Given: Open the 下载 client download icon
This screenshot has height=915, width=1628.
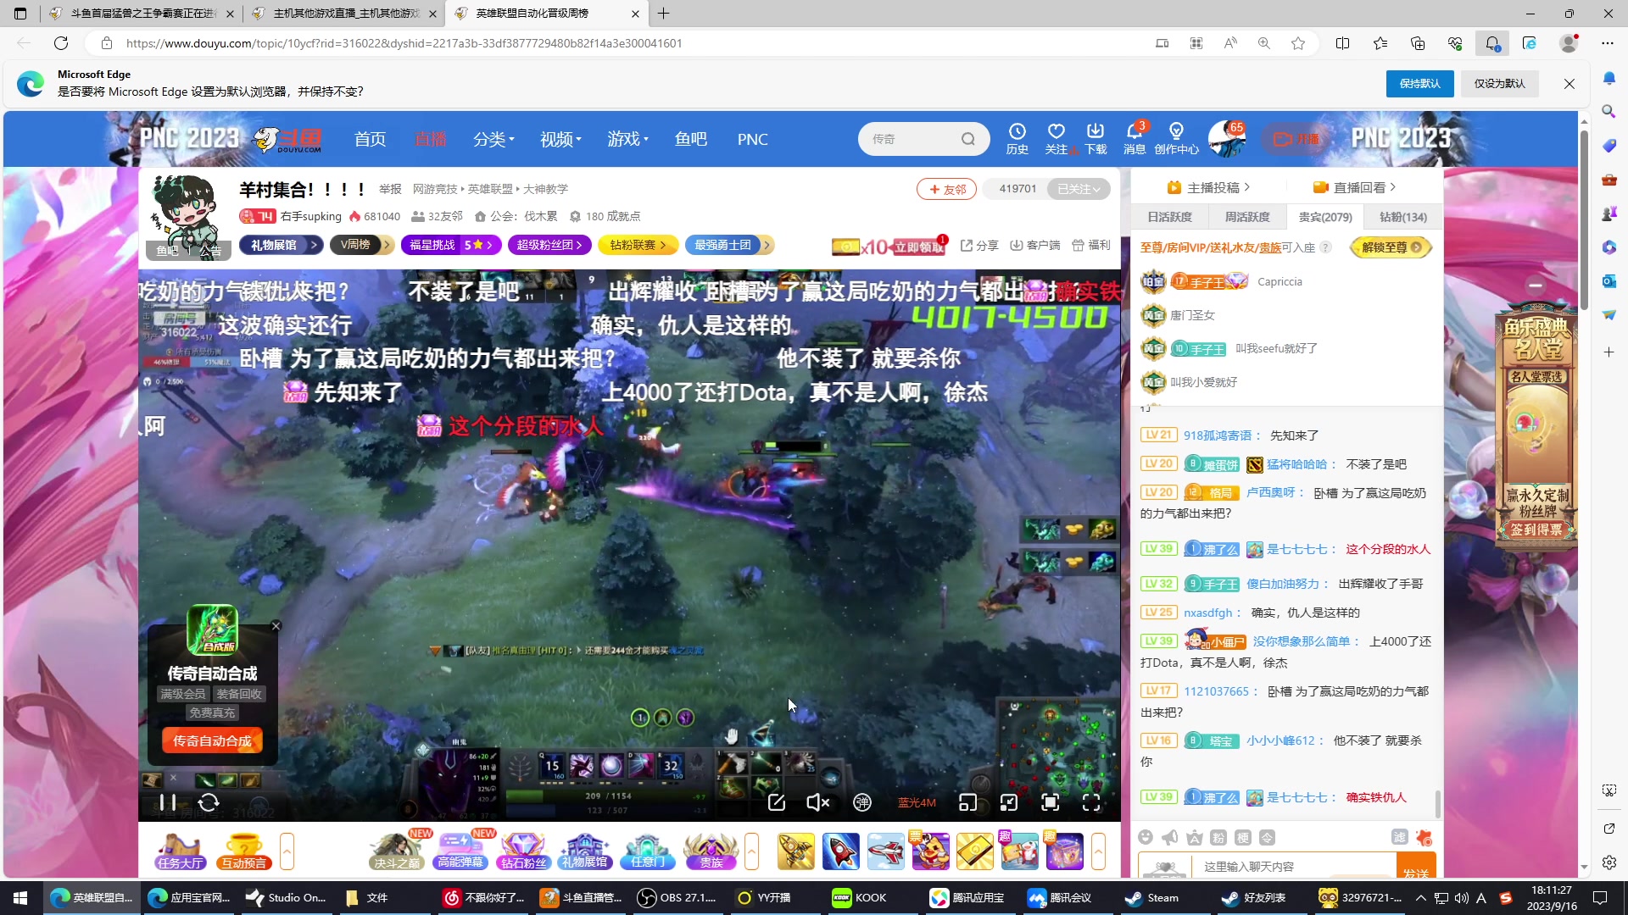Looking at the screenshot, I should click(x=1096, y=138).
